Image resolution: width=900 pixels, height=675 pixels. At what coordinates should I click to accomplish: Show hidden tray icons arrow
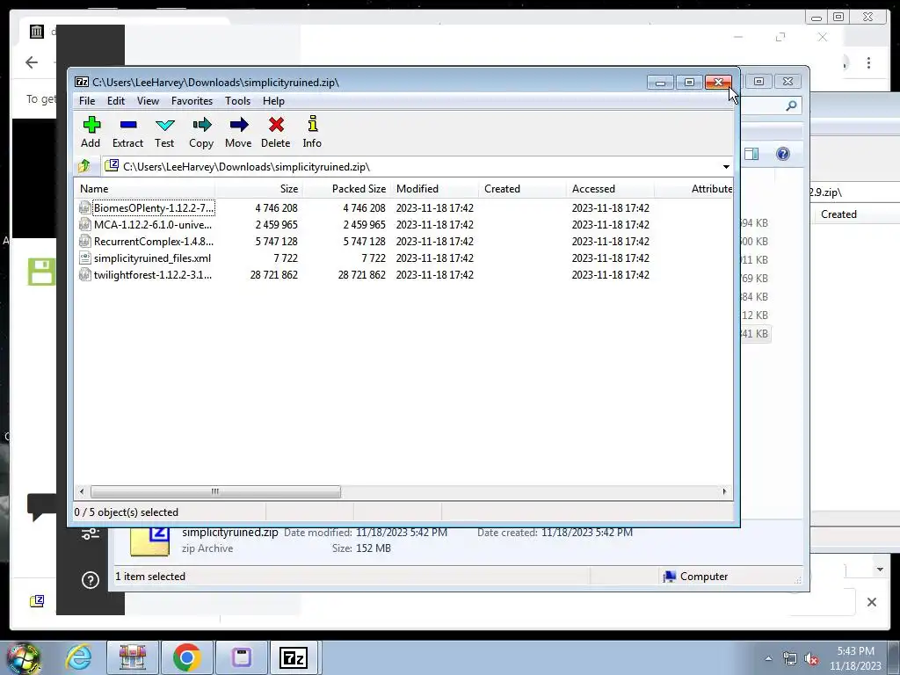click(768, 658)
